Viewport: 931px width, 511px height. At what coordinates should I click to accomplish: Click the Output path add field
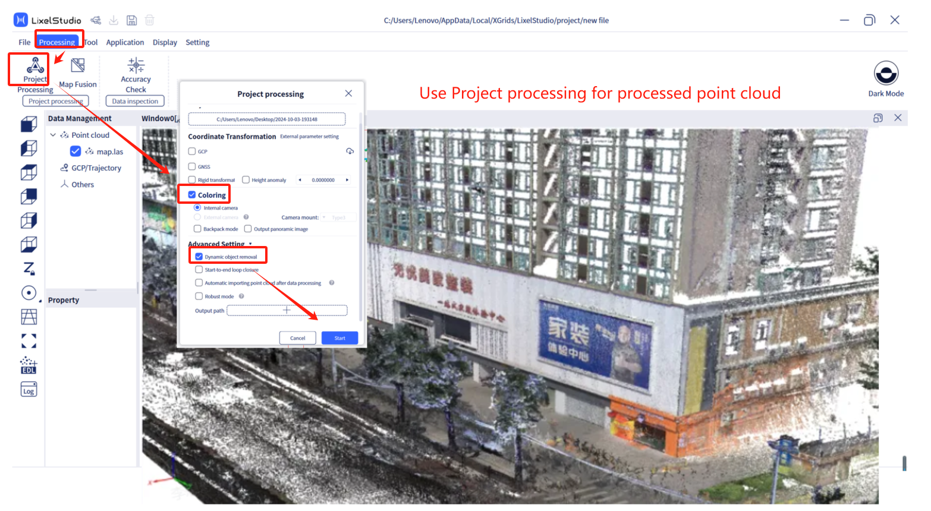click(x=287, y=310)
